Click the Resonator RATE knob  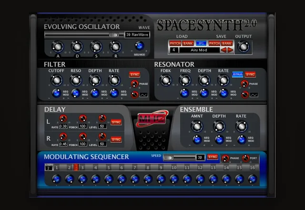click(224, 80)
